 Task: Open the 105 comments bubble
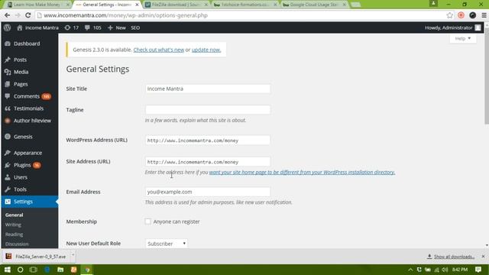(93, 27)
